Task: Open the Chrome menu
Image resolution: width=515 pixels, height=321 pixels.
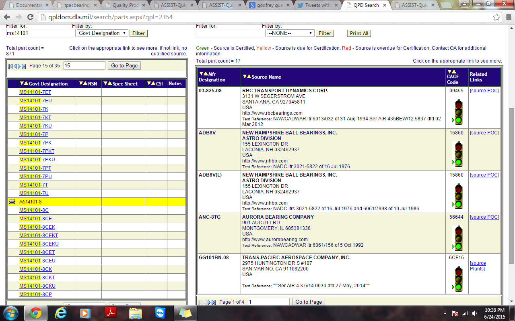Action: [508, 17]
